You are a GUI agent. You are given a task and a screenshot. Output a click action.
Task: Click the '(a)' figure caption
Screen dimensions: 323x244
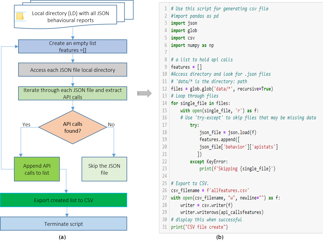click(62, 237)
